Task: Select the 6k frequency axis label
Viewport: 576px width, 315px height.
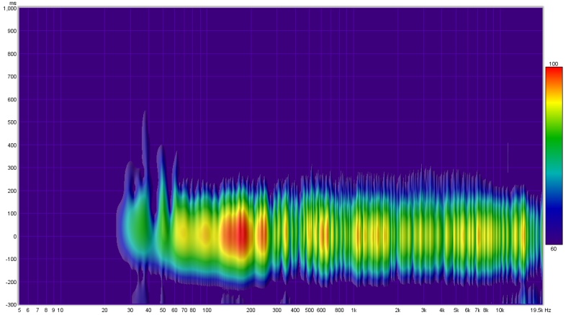Action: [x=467, y=310]
